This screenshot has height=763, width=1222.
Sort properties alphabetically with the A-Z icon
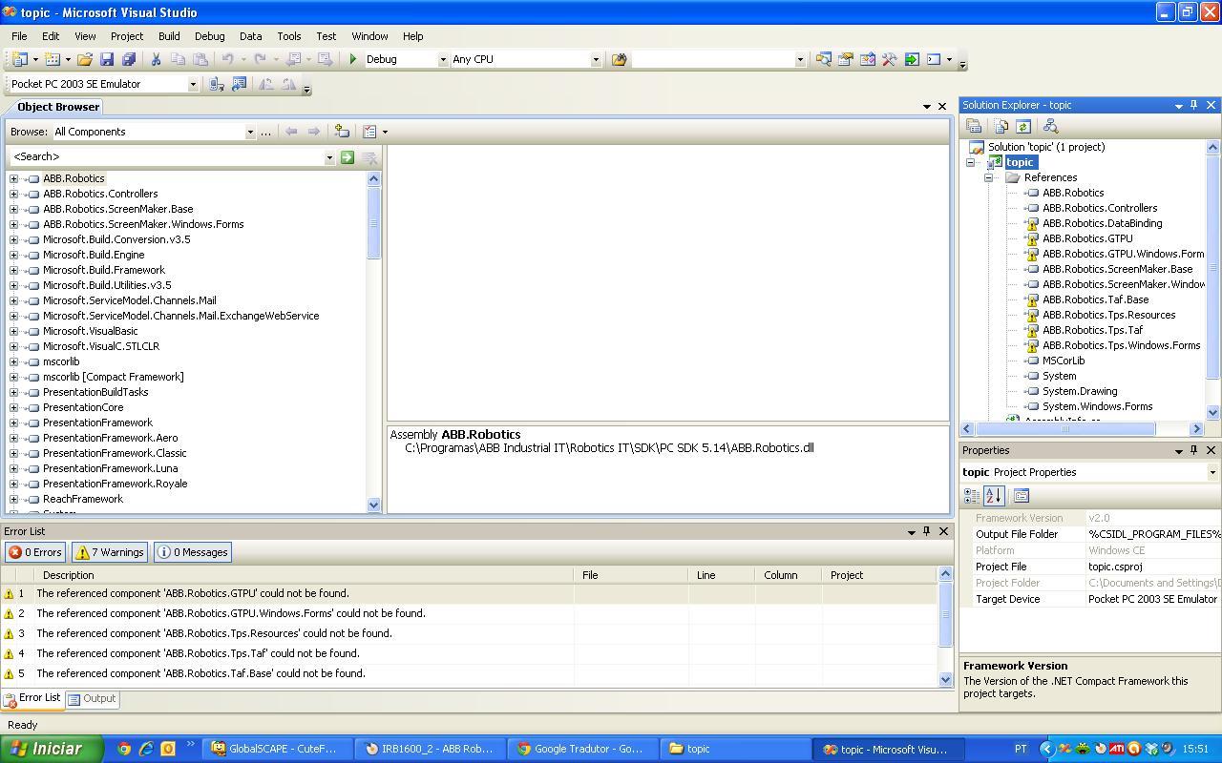click(994, 496)
